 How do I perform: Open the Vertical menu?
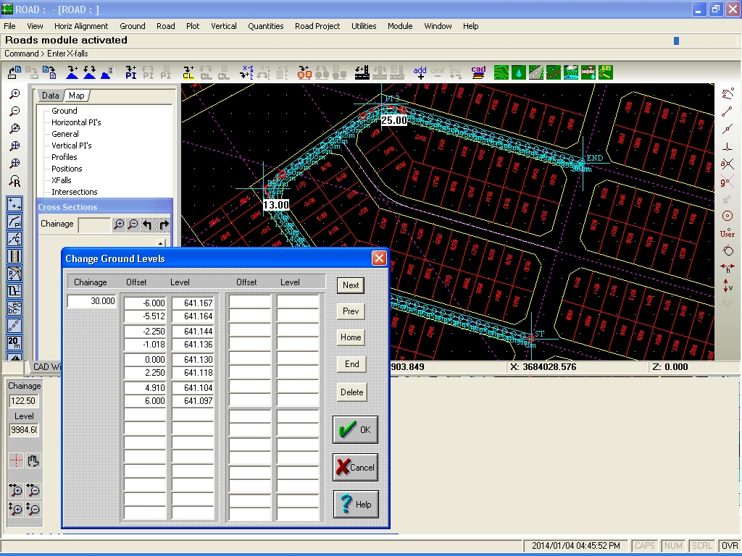224,26
